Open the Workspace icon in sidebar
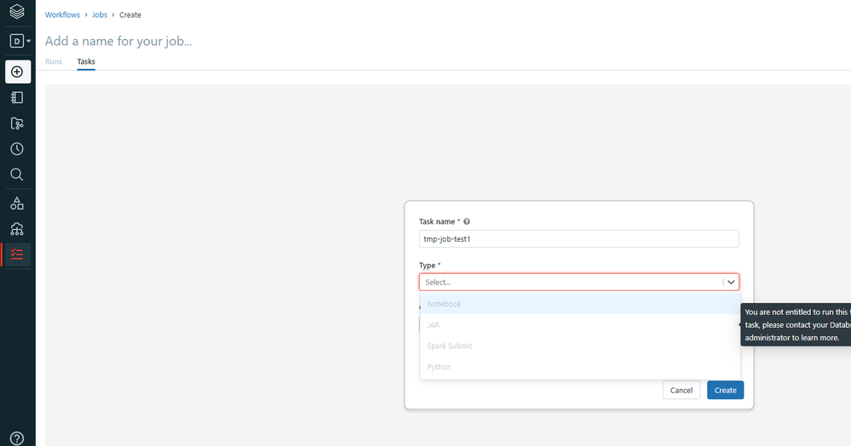851x446 pixels. (17, 98)
